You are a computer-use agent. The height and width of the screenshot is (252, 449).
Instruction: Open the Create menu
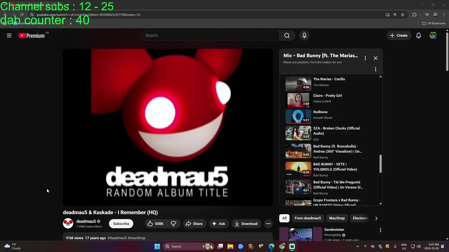tap(399, 35)
